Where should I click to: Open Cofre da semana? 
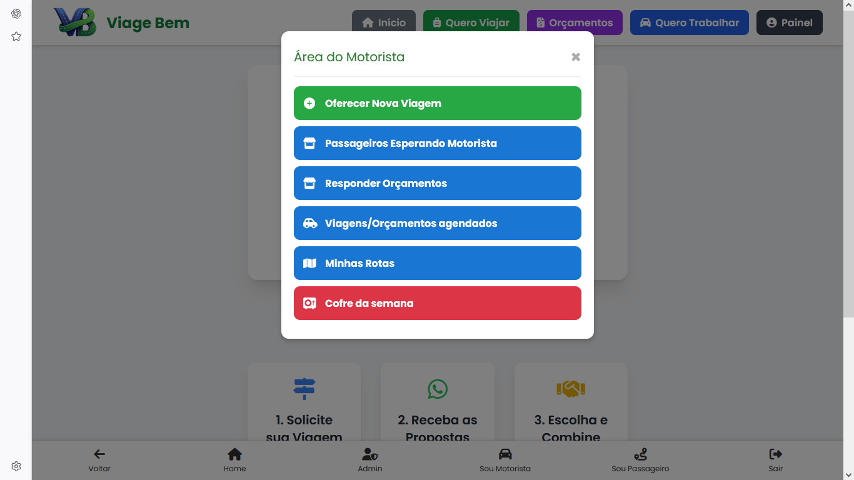(x=437, y=303)
